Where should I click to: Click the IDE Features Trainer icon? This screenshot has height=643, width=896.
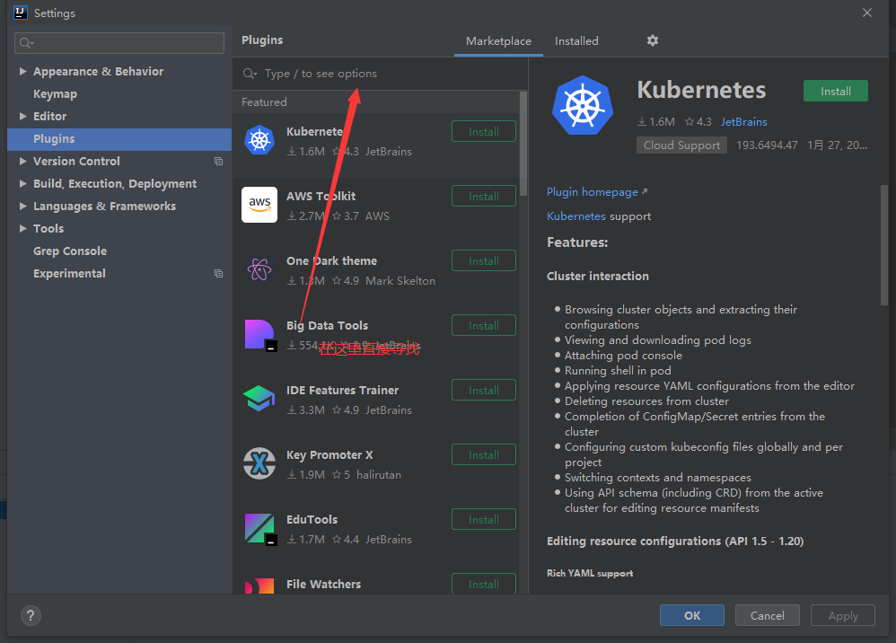pyautogui.click(x=259, y=399)
